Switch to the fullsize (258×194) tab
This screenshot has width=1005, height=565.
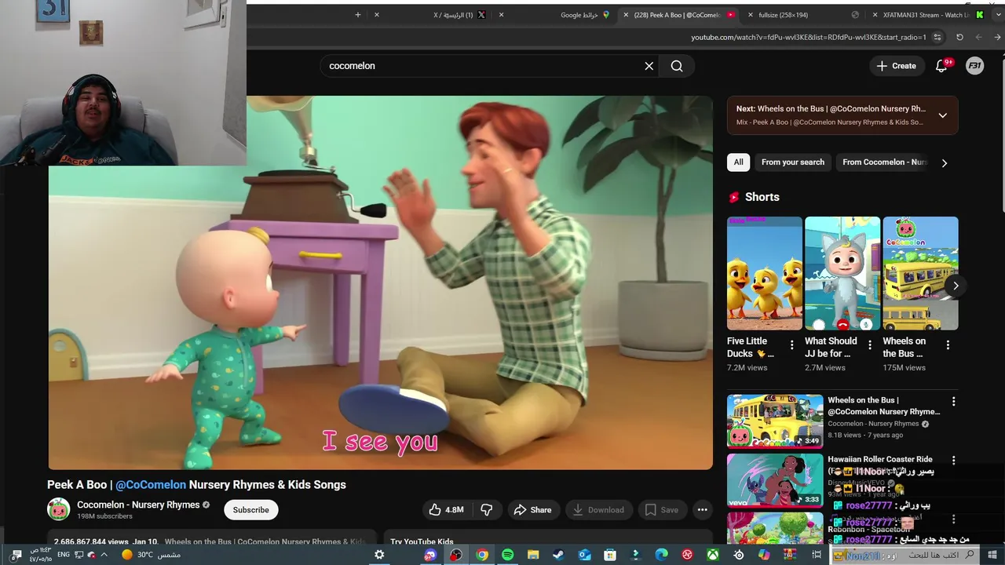tap(802, 15)
